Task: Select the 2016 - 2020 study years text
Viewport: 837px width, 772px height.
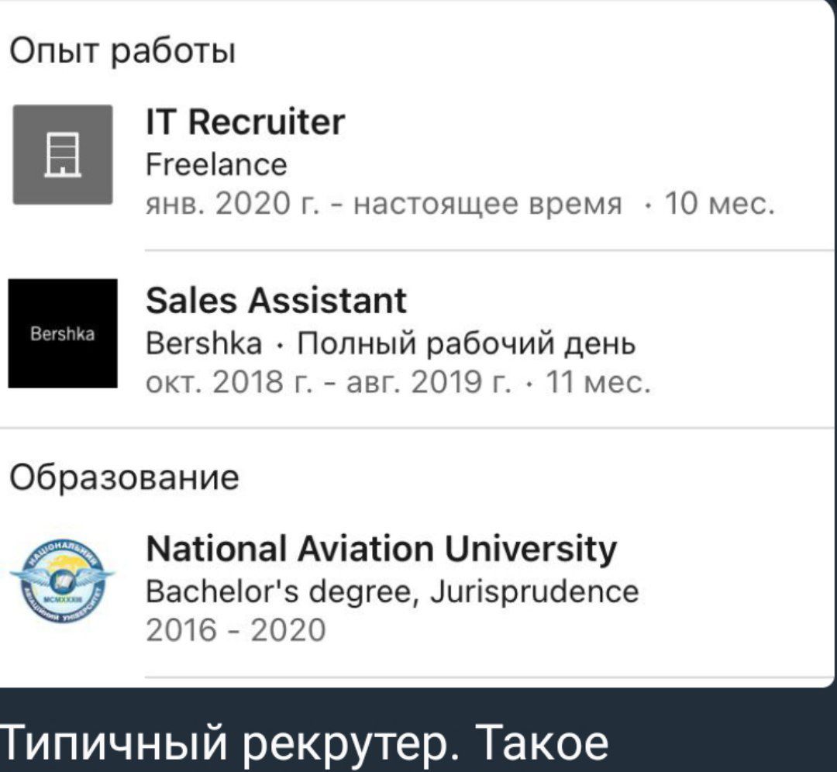Action: (x=236, y=630)
